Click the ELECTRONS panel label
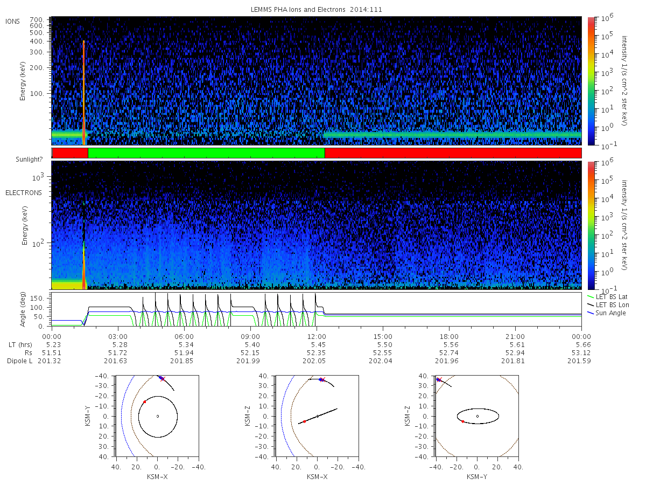 [x=24, y=192]
